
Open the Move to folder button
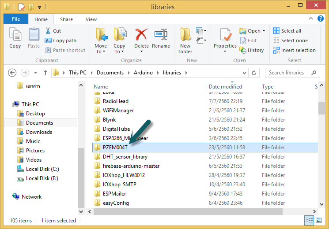[x=101, y=41]
